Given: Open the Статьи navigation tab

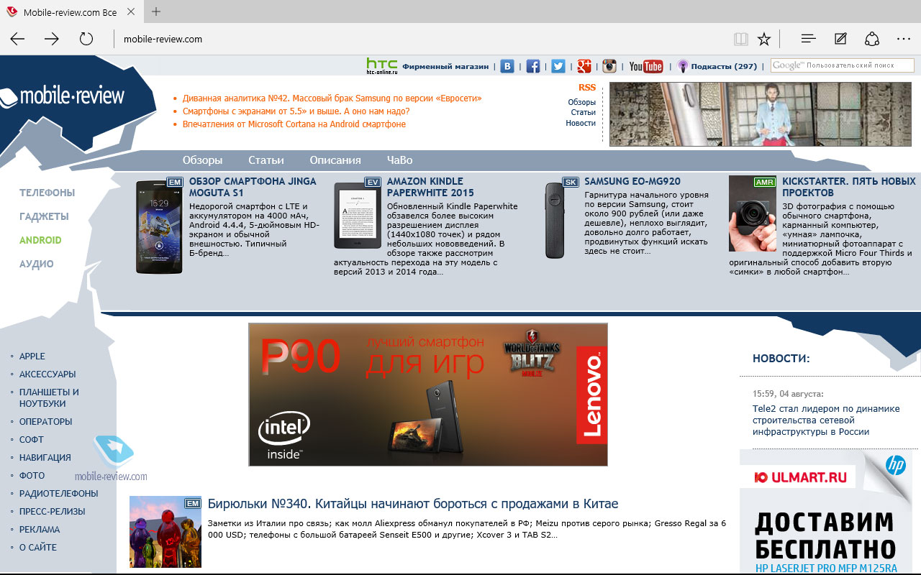Looking at the screenshot, I should pos(266,160).
